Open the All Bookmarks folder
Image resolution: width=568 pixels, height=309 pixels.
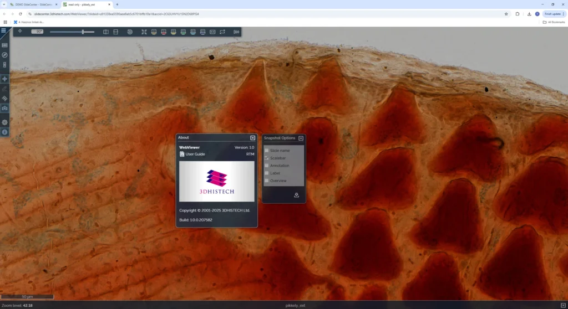554,22
